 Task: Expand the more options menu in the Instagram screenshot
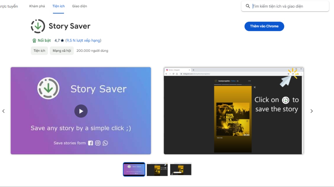[249, 81]
